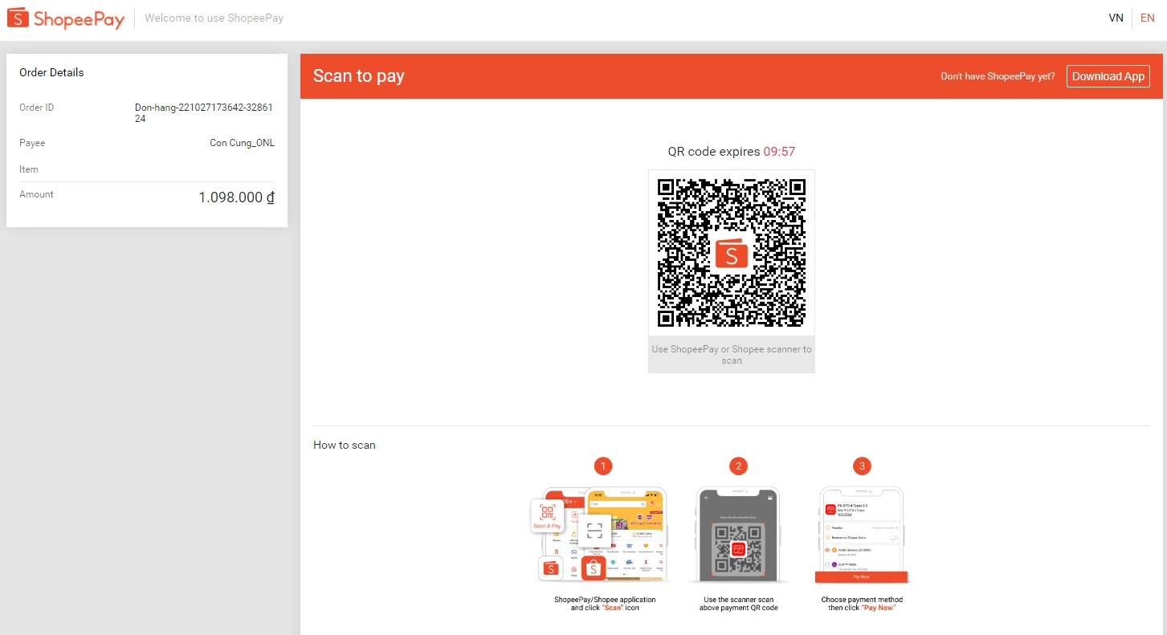Click the QR code expiry countdown timer
This screenshot has width=1167, height=635.
point(778,152)
